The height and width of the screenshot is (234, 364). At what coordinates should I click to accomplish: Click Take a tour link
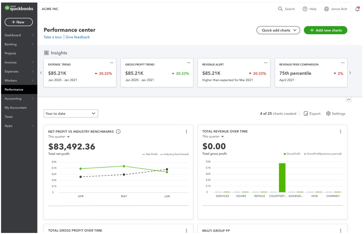tap(53, 37)
